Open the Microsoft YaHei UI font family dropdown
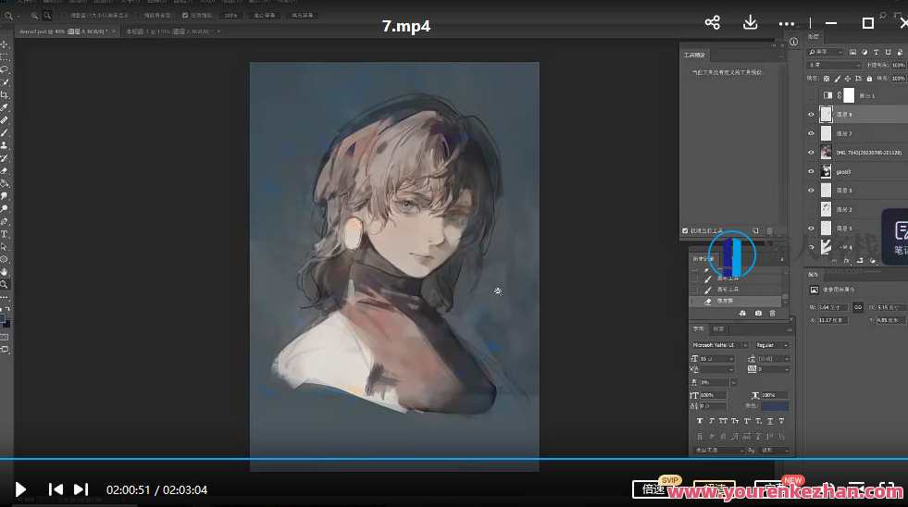This screenshot has height=507, width=908. (714, 345)
